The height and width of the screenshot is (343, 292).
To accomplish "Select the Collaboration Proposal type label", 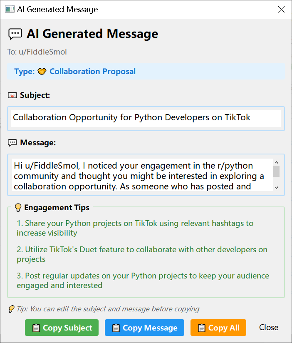I will pos(92,71).
